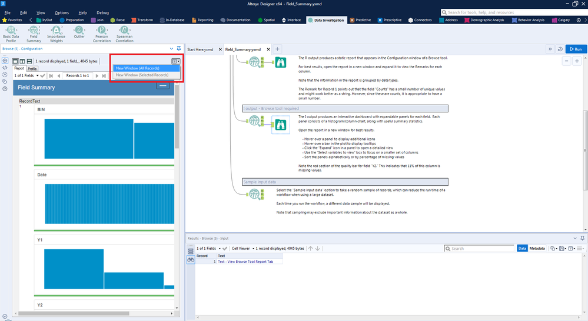Select binoculars browse icon in Results sidebar
This screenshot has width=588, height=321.
191,260
